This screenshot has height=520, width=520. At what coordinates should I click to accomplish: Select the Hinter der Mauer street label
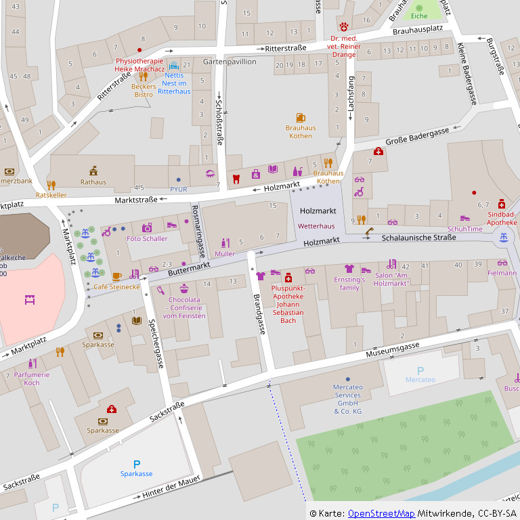click(171, 487)
